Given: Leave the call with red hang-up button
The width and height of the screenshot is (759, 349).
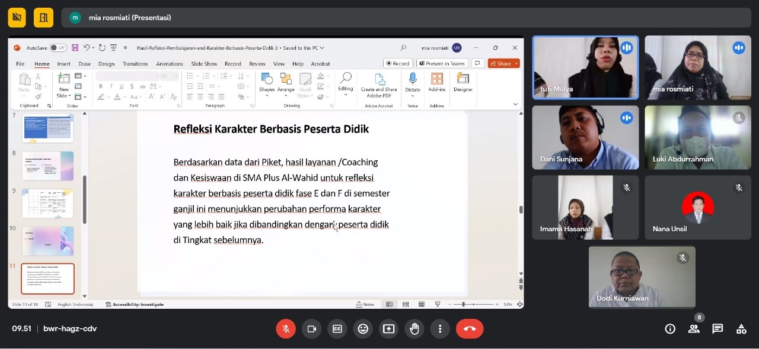Looking at the screenshot, I should 470,329.
